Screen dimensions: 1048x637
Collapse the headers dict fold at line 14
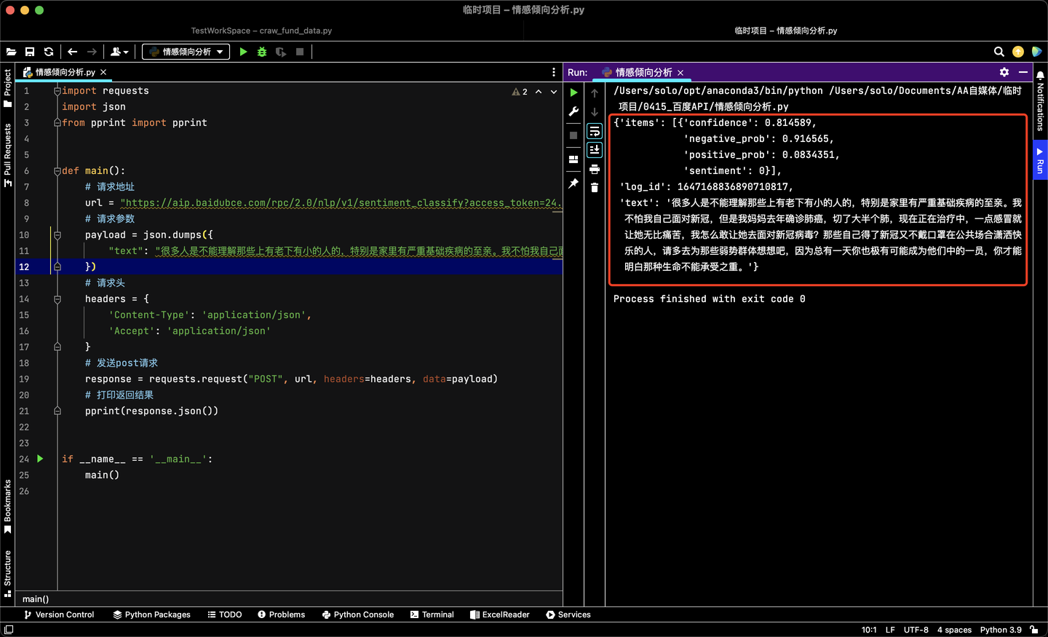[57, 299]
